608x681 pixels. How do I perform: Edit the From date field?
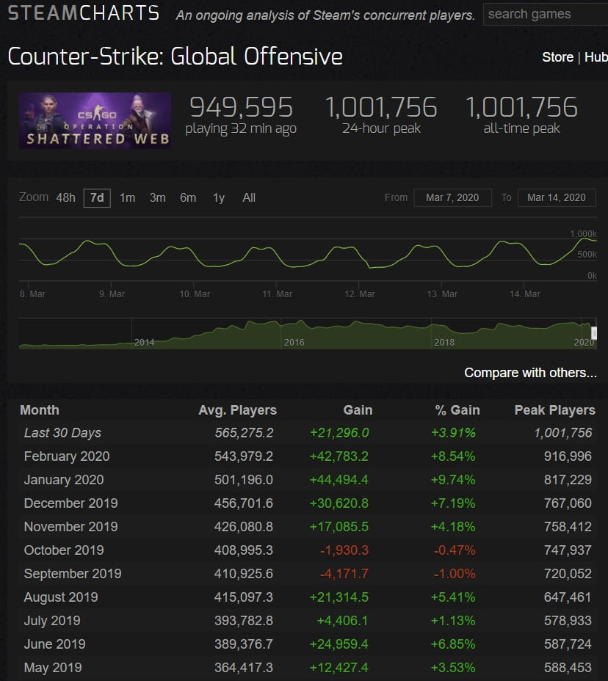452,197
